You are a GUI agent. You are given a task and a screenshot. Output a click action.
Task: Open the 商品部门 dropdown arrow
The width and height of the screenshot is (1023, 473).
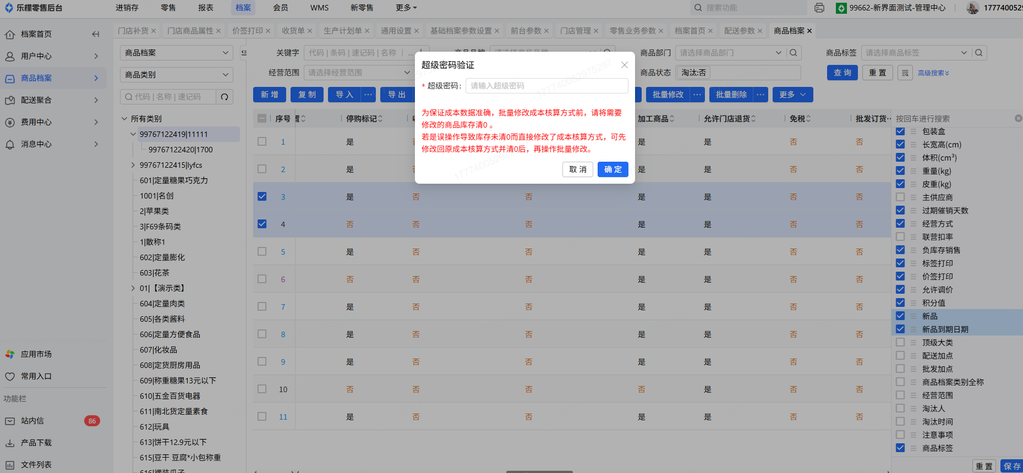(778, 53)
